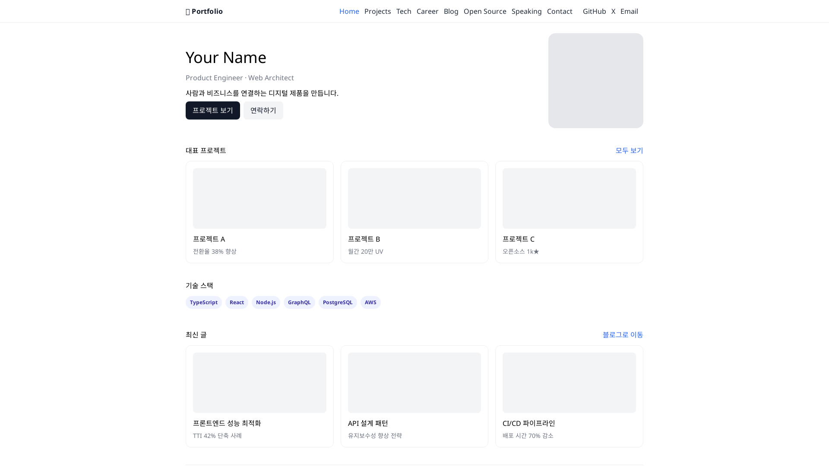This screenshot has height=466, width=829.
Task: Click the 블로그로 이동 link
Action: point(623,334)
